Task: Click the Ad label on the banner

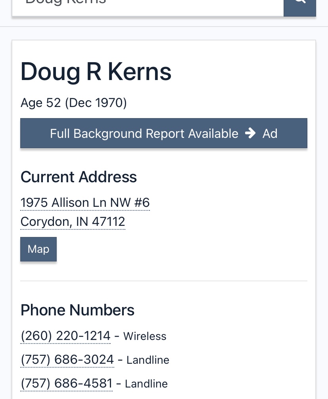Action: (270, 134)
